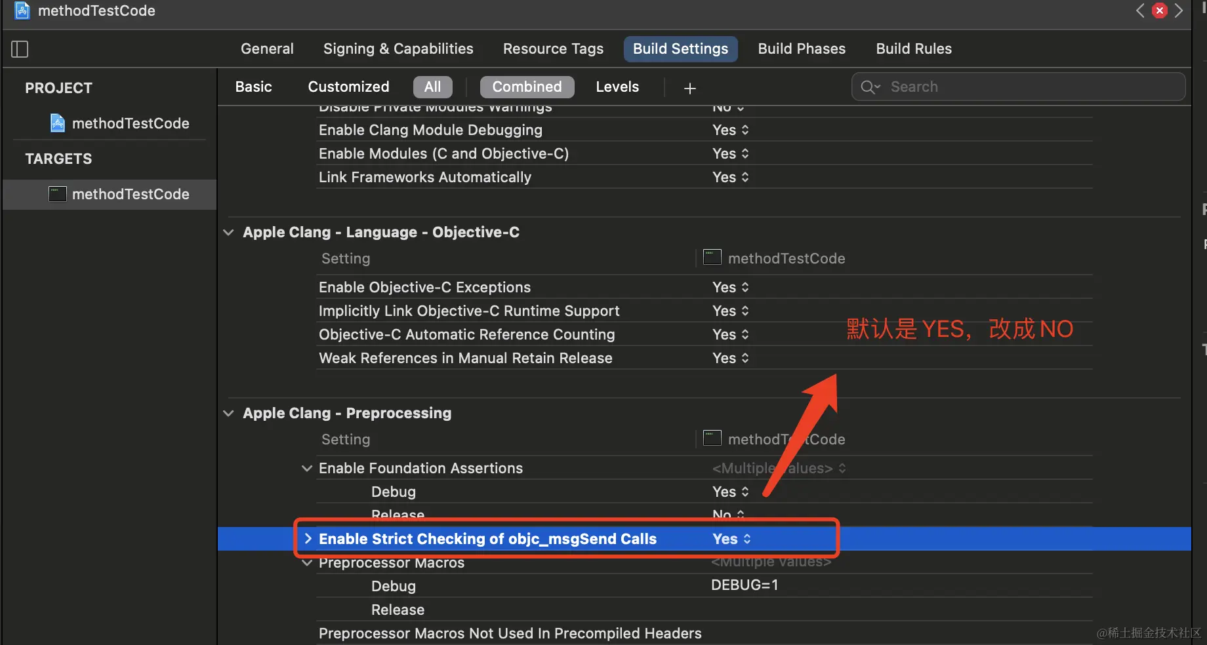This screenshot has height=645, width=1207.
Task: Collapse Apple Clang - Language - Objective-C section
Action: click(228, 233)
